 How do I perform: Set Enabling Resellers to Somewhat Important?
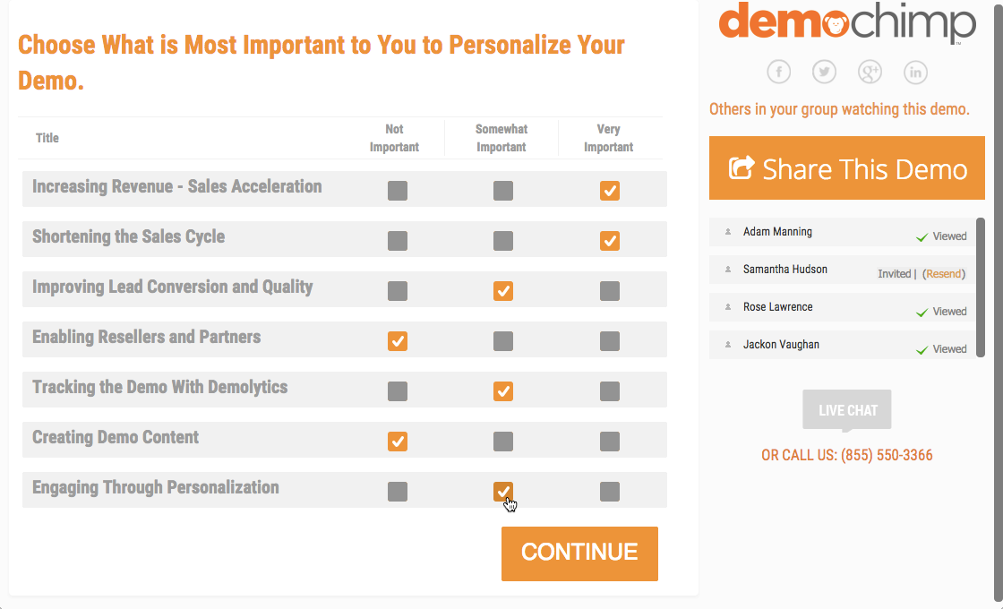pyautogui.click(x=503, y=341)
